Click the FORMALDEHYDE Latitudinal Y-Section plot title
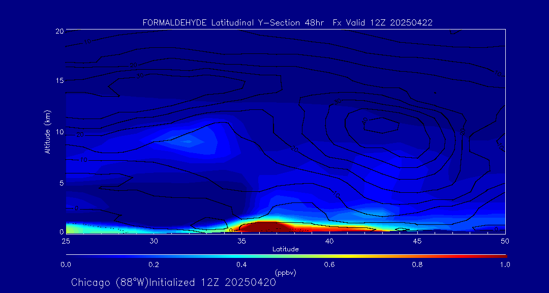549x293 pixels. coord(287,23)
